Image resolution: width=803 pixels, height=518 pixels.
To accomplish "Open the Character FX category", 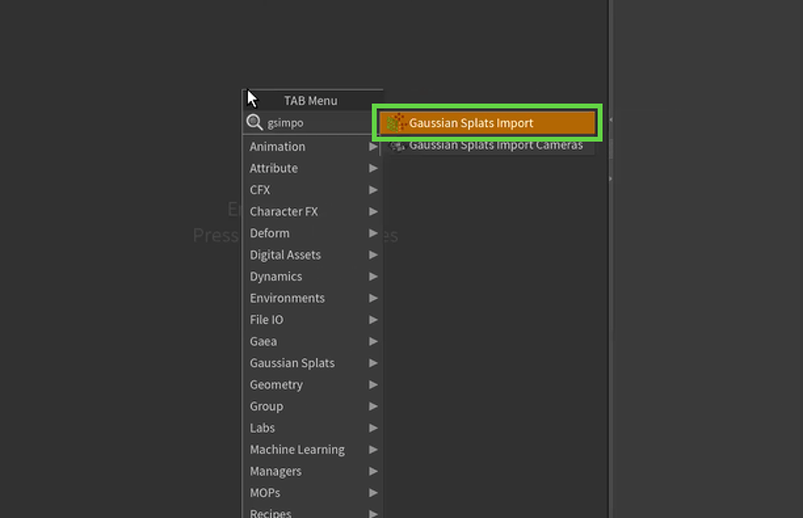I will 283,212.
